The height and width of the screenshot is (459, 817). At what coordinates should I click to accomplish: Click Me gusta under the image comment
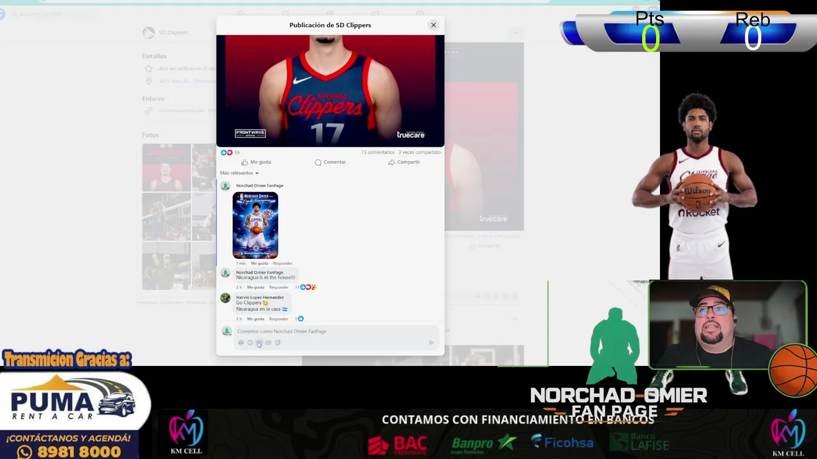point(259,263)
